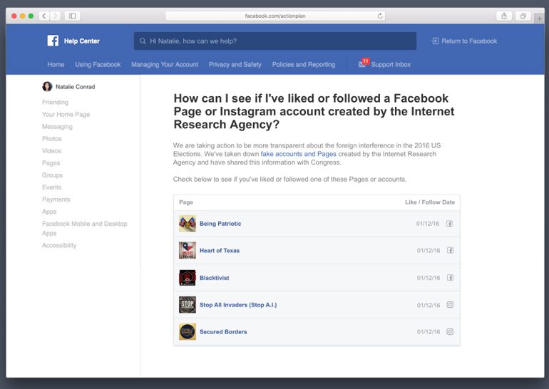Select Pages in the sidebar

pyautogui.click(x=51, y=163)
